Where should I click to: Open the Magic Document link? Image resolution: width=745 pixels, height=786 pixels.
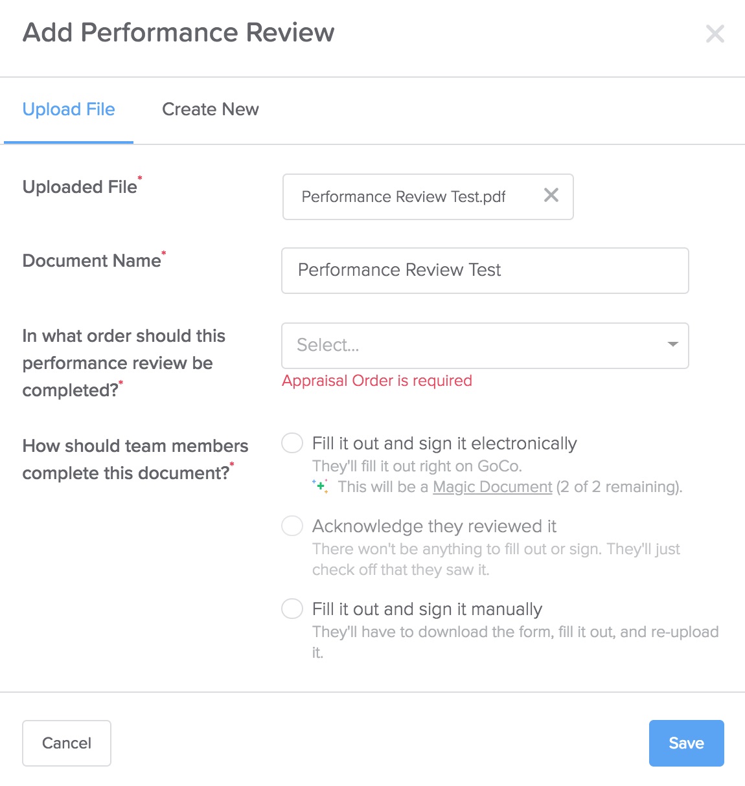click(492, 487)
